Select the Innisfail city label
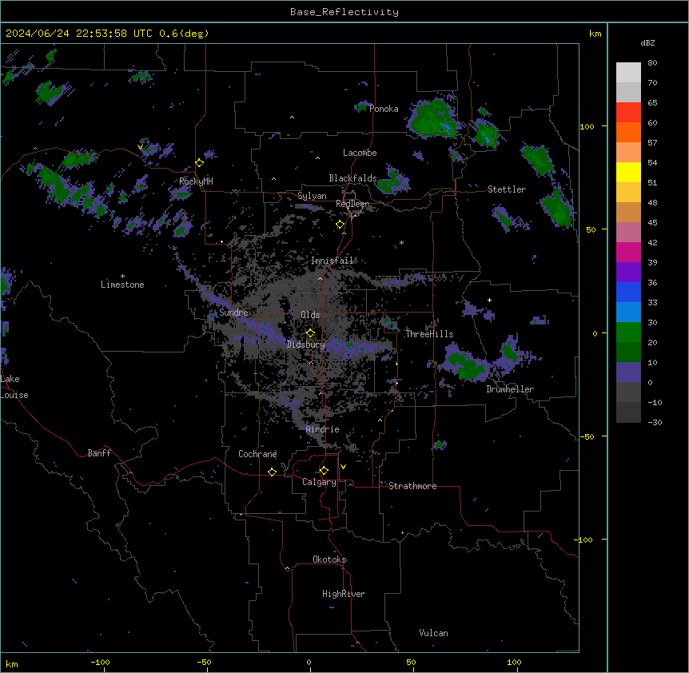 coord(333,261)
